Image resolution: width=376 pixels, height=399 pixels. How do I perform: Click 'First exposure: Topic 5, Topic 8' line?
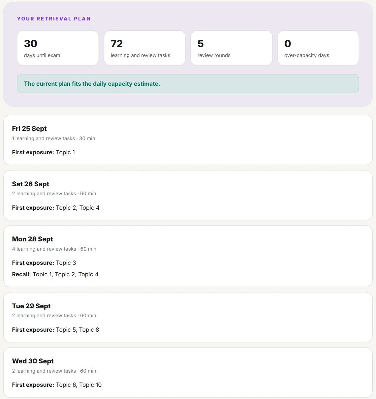pyautogui.click(x=56, y=330)
